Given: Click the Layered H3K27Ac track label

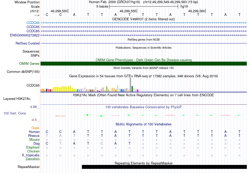Looking at the screenshot, I should click(17, 99).
